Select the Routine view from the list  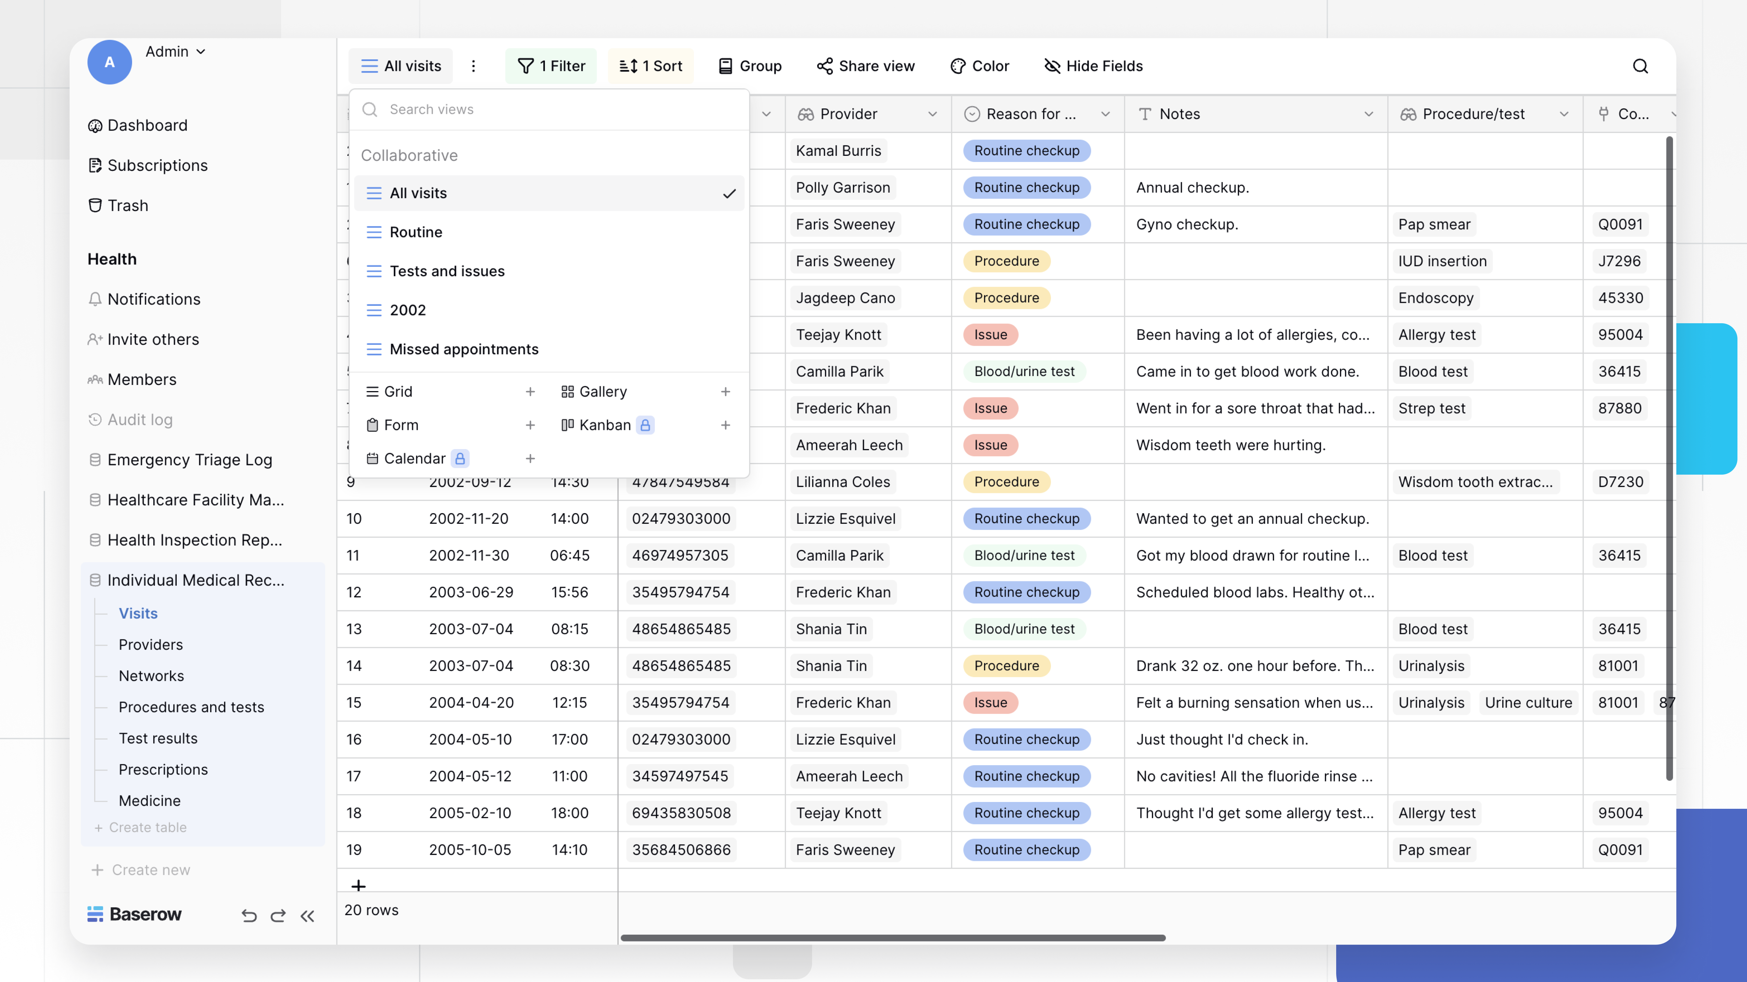416,232
